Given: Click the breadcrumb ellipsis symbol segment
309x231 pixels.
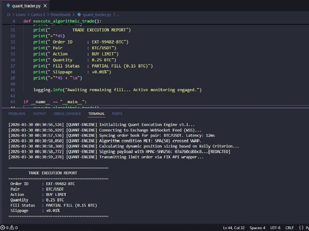Looking at the screenshot, I should (118, 15).
